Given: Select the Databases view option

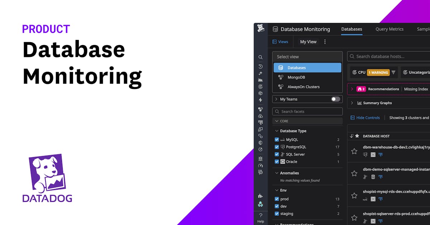Looking at the screenshot, I should tap(307, 67).
